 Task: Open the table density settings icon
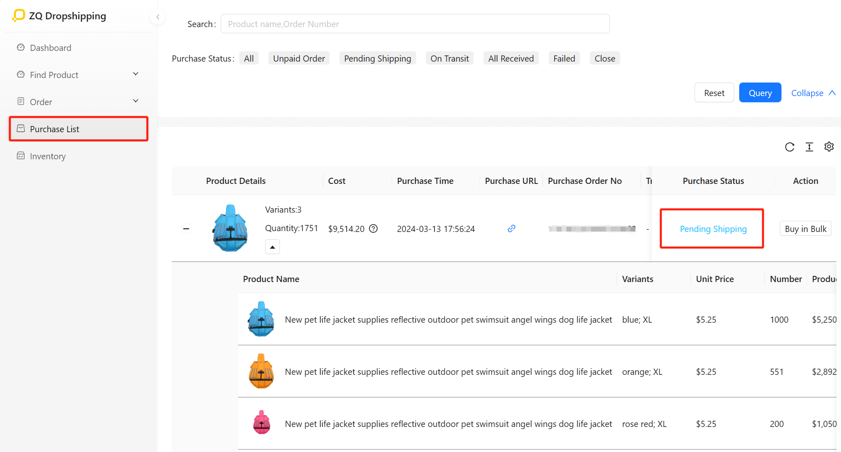[809, 147]
